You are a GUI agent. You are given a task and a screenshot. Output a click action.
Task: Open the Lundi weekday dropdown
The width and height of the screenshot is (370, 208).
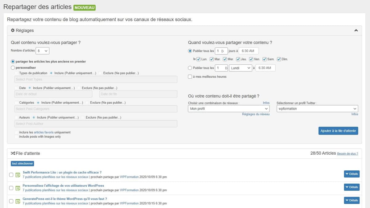(240, 68)
